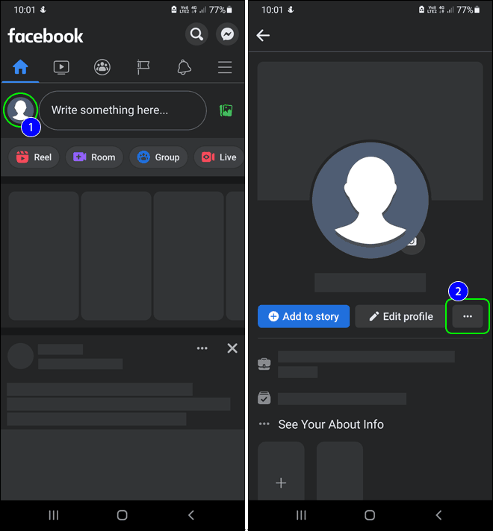493x531 pixels.
Task: Tap camera icon on profile picture
Action: (412, 242)
